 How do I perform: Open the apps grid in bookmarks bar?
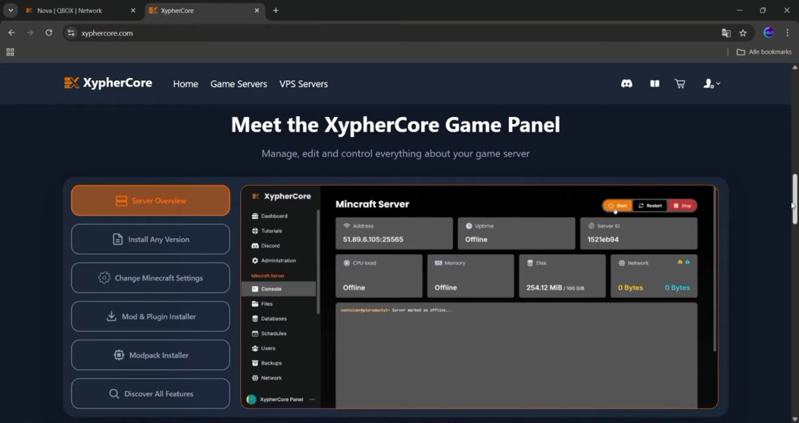coord(10,52)
